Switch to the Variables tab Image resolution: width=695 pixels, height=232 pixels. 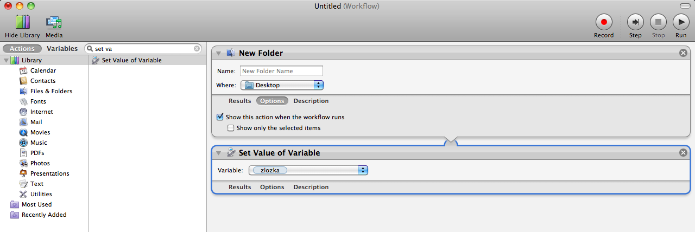[x=62, y=48]
